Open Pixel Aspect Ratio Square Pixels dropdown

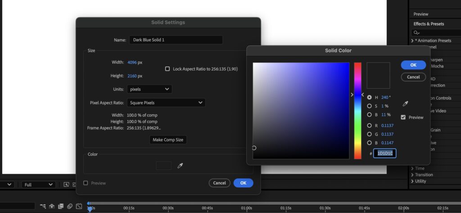167,103
